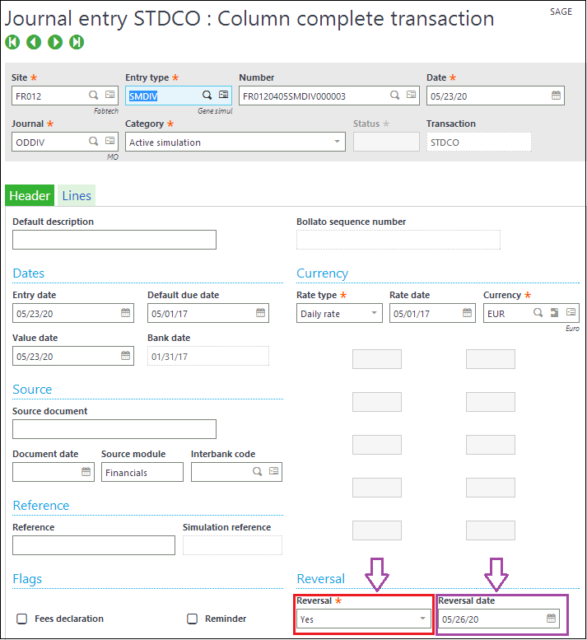Viewport: 587px width, 640px height.
Task: Click the Source document text field
Action: click(x=114, y=429)
